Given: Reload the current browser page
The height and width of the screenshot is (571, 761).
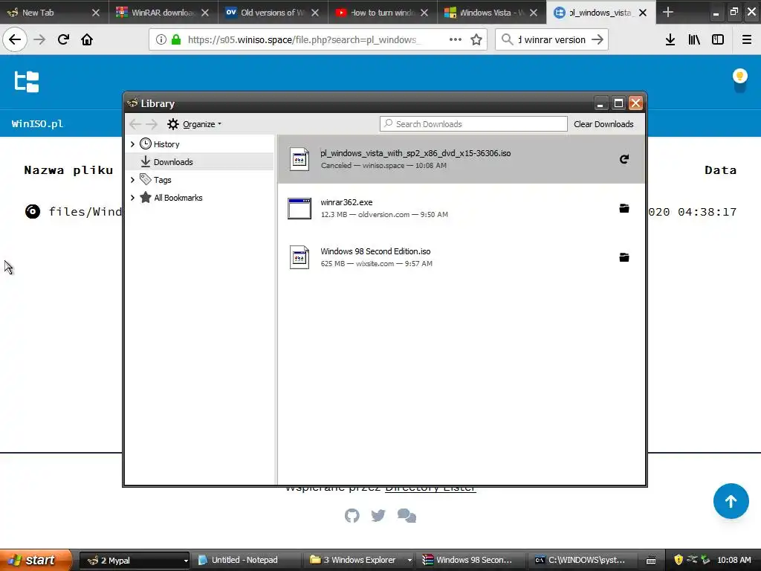Looking at the screenshot, I should [63, 39].
